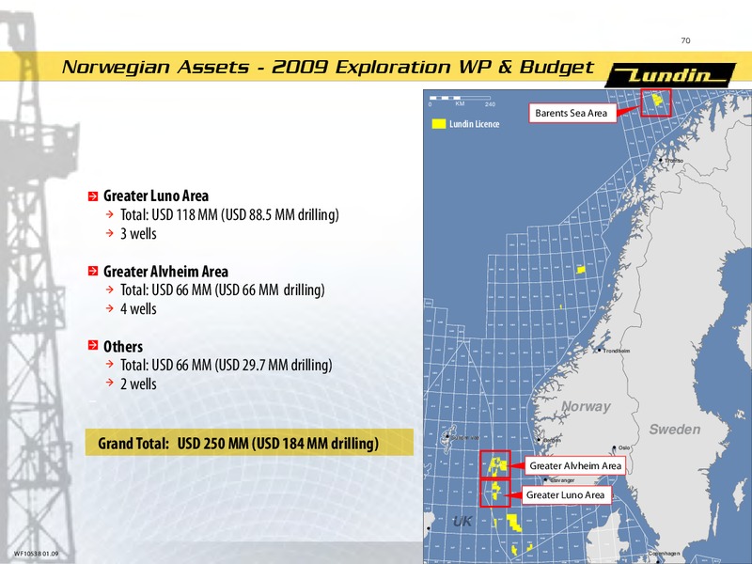Click the Greater Luno Area heading text

[x=156, y=196]
